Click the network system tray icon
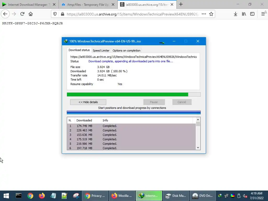 [x=226, y=196]
